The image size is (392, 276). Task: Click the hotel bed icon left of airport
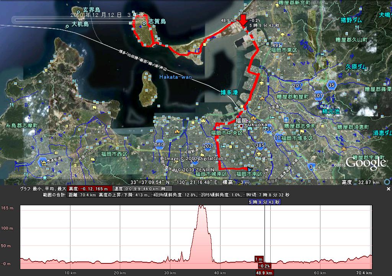coord(272,117)
